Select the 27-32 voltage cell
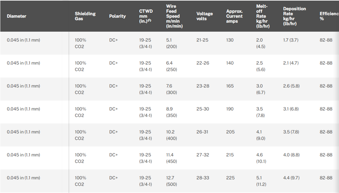This screenshot has height=193, width=339. 202,155
